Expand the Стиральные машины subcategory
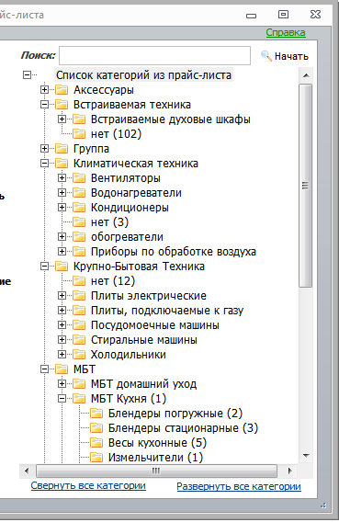339x522 pixels. pos(62,339)
